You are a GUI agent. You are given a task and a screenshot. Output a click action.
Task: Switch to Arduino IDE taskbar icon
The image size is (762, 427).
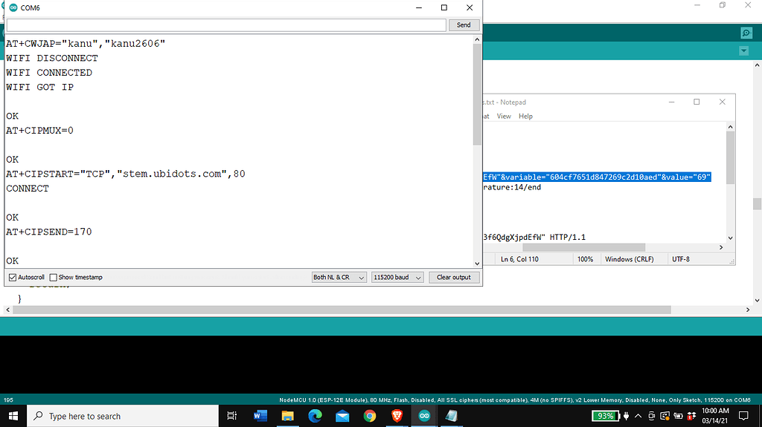(x=424, y=416)
